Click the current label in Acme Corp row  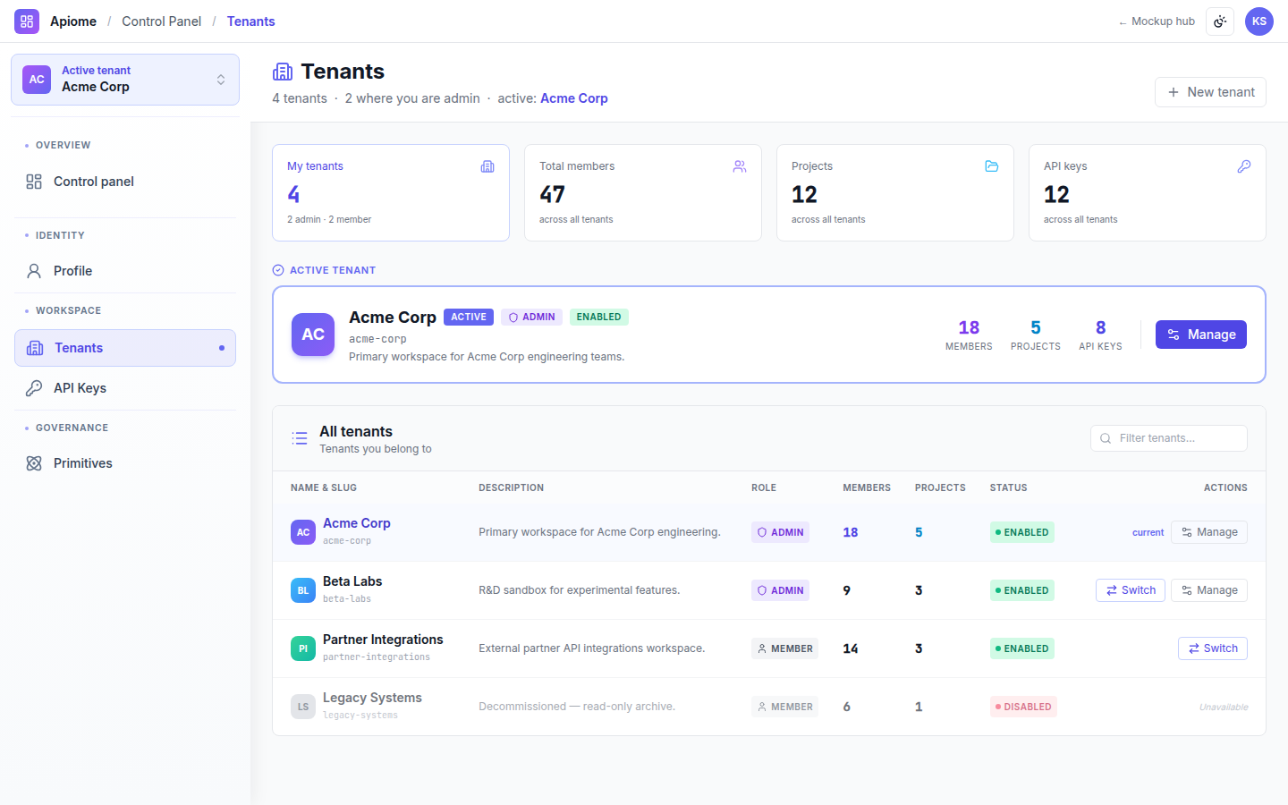1148,532
